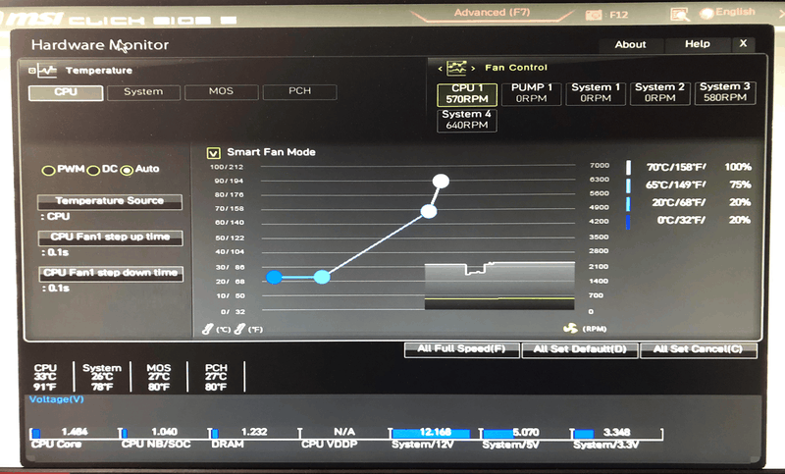Screen dimensions: 785x474
Task: Click the 0°C/32°F 20% curve setting
Action: pos(690,220)
